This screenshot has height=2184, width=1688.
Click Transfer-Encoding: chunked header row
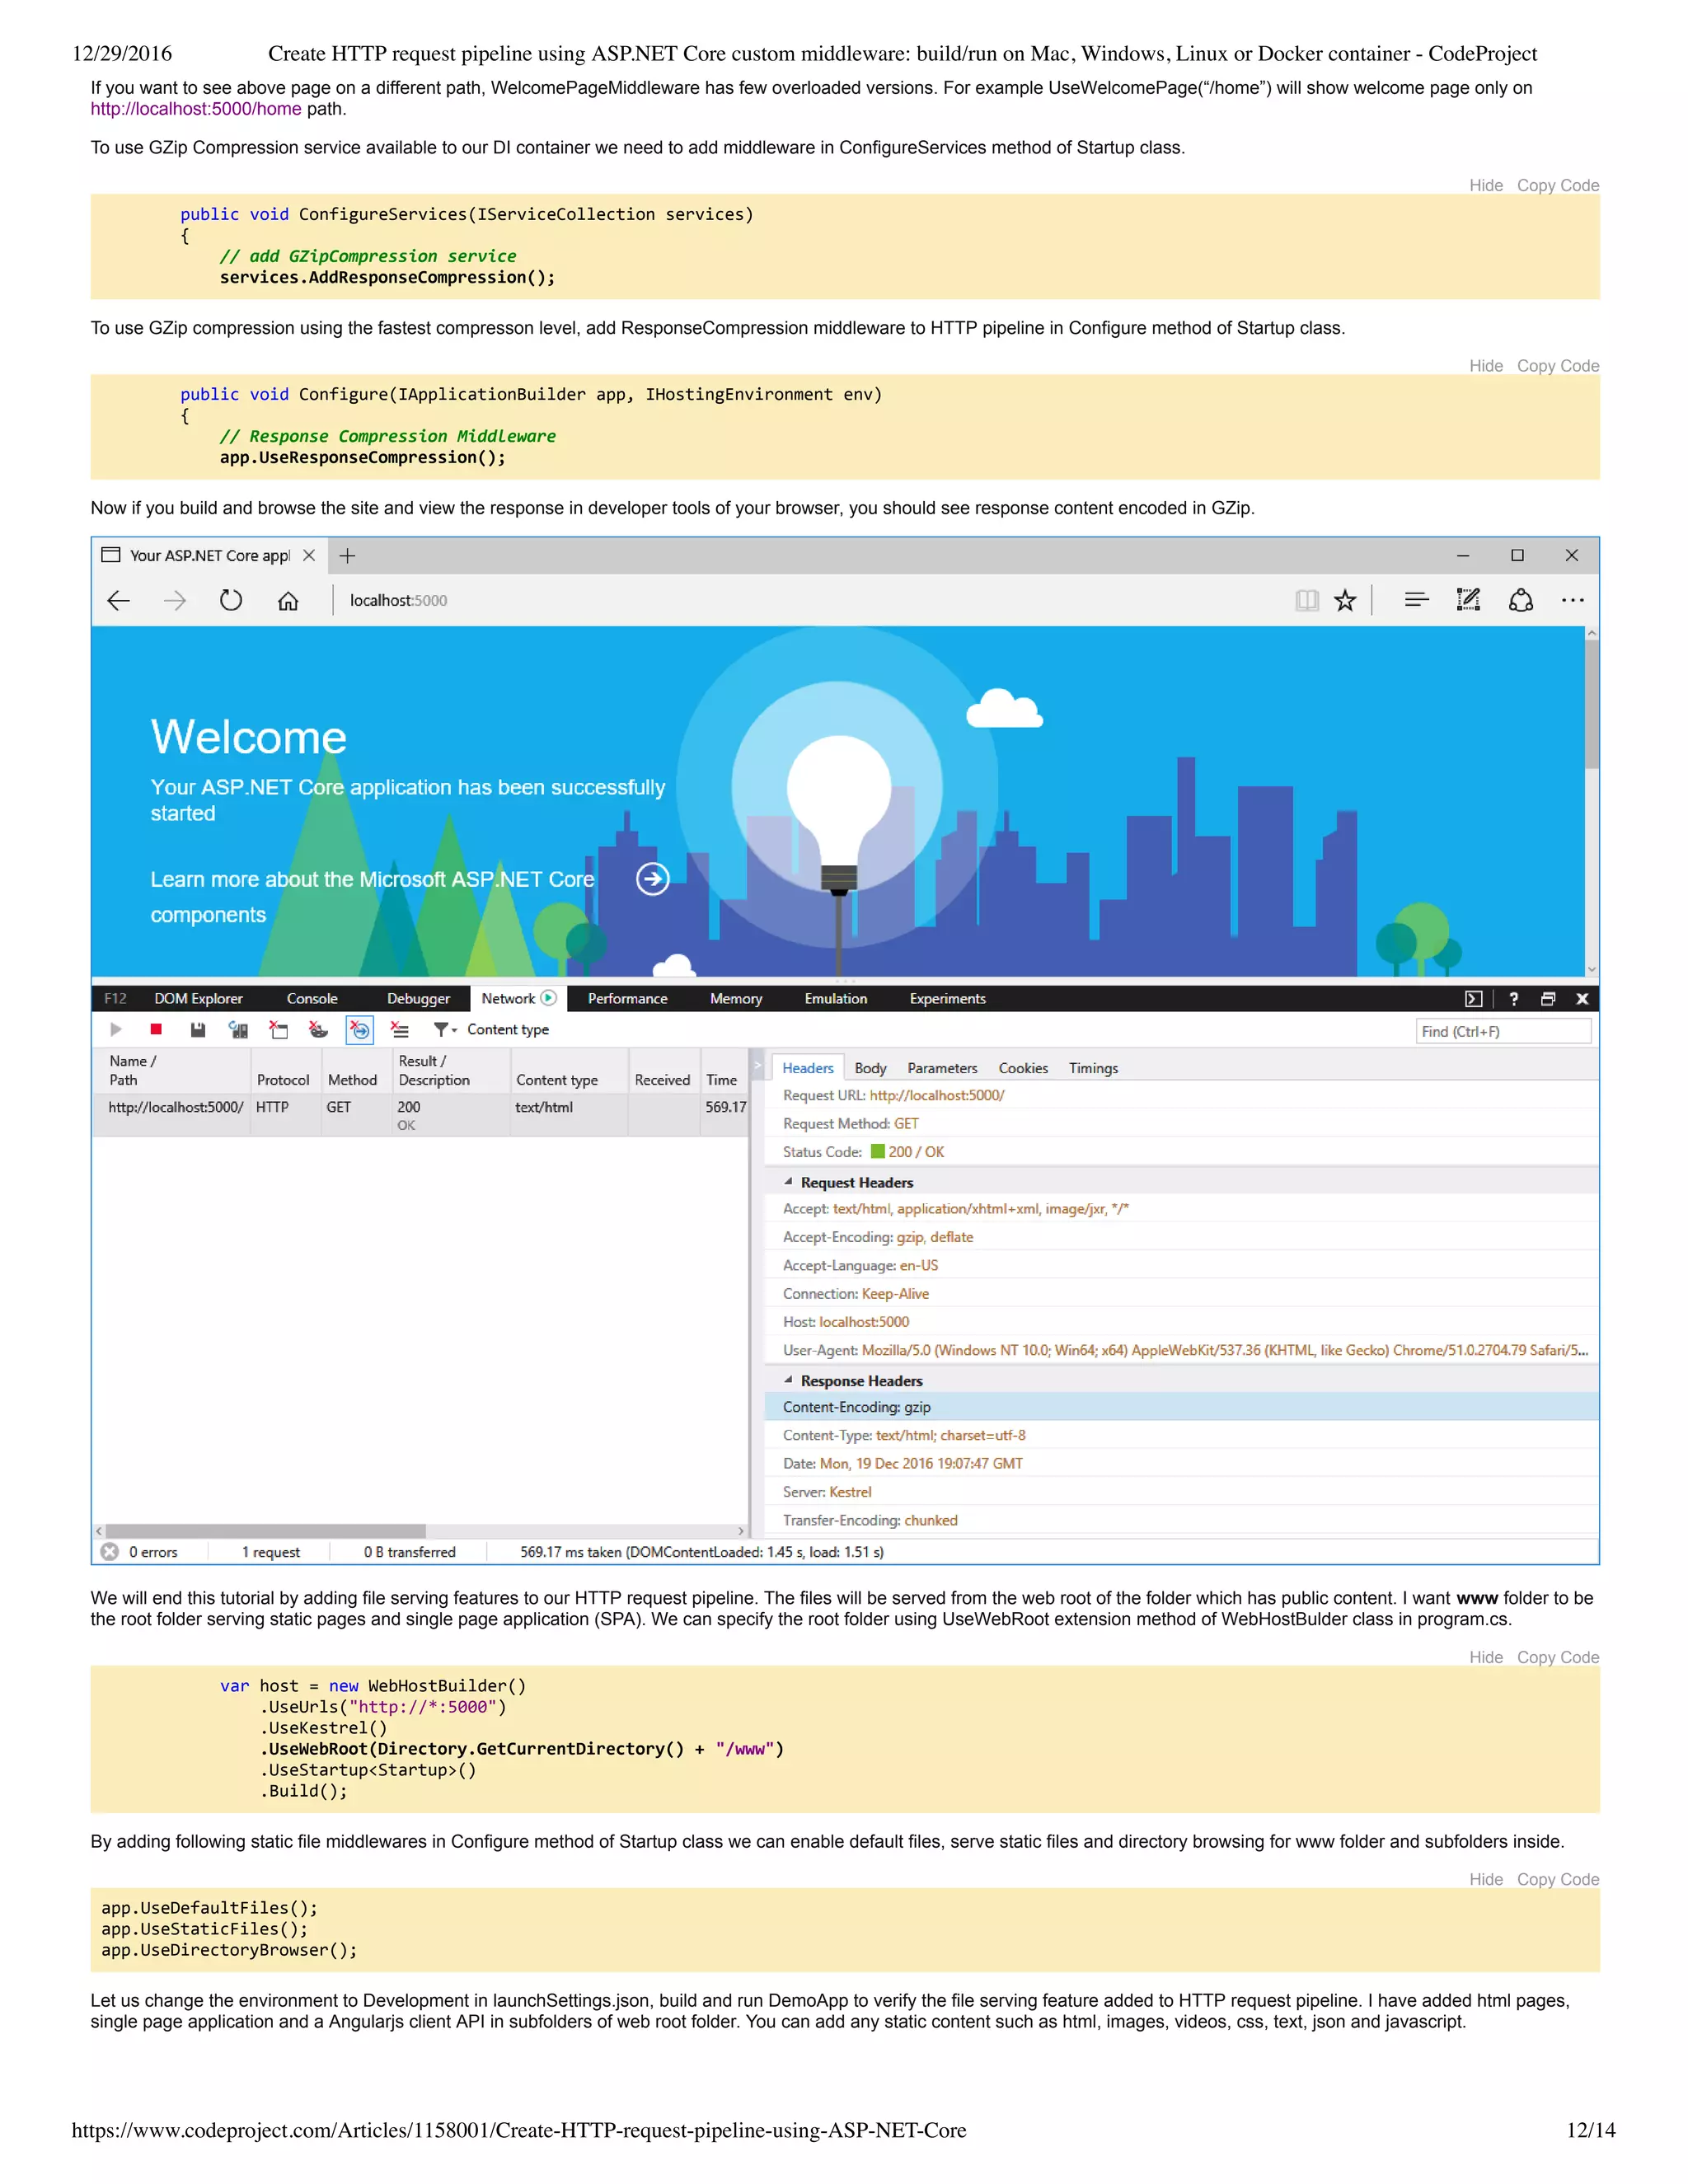tap(1181, 1519)
